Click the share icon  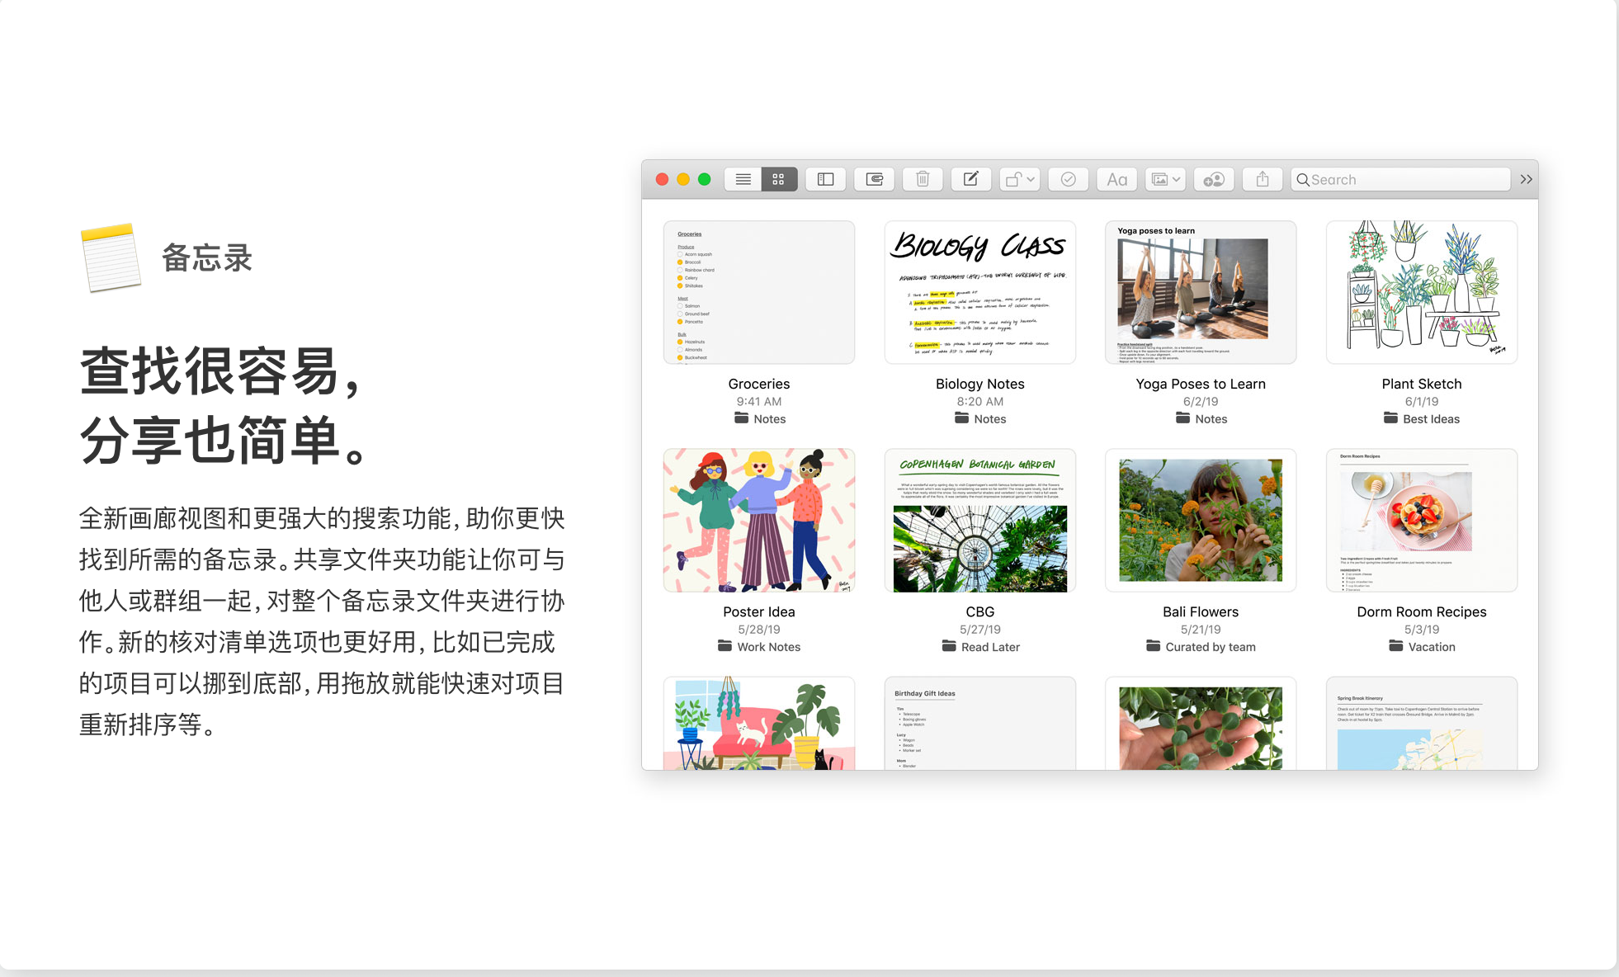[x=1263, y=179]
